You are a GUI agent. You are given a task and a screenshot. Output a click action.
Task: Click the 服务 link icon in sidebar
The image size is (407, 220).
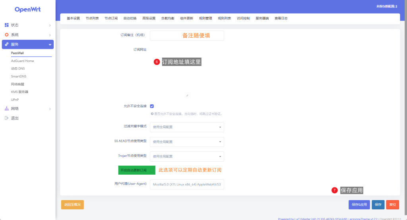tap(7, 44)
